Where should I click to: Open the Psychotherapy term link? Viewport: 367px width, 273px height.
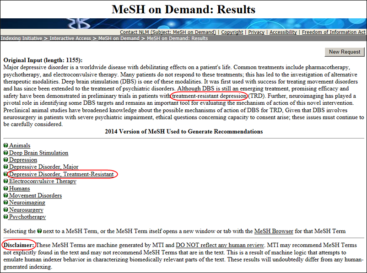(27, 217)
